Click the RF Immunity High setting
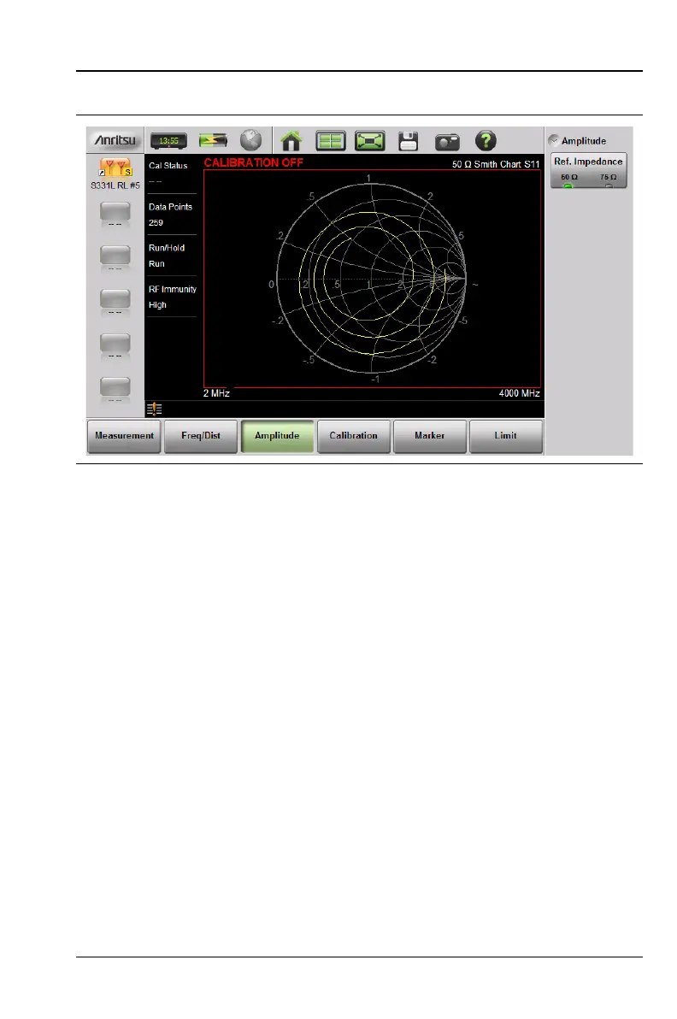 172,297
